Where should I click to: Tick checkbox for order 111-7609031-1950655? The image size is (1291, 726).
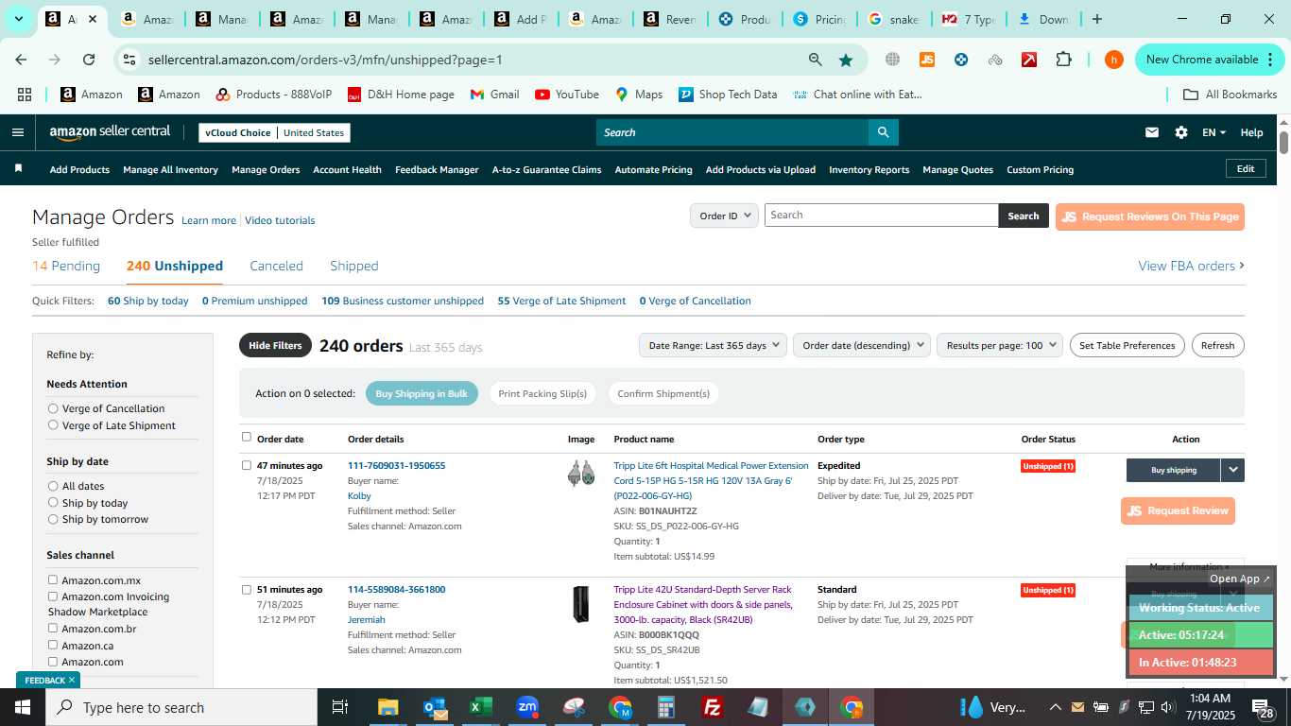[247, 465]
